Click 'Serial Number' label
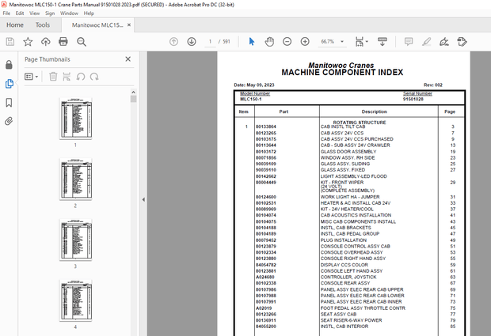 417,93
